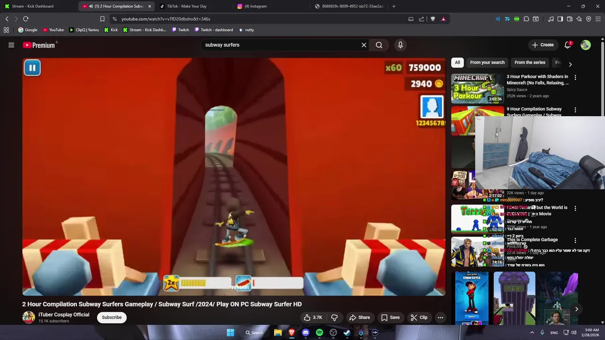Open the notifications bell

pos(568,45)
